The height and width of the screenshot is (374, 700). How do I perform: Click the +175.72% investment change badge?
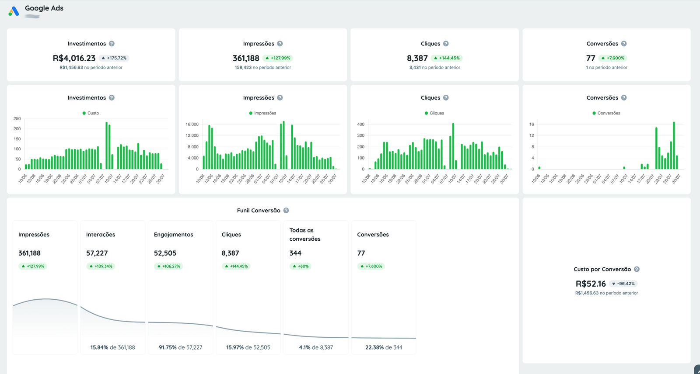[x=114, y=58]
